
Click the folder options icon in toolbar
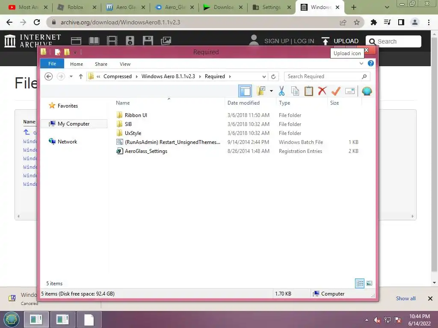click(261, 91)
